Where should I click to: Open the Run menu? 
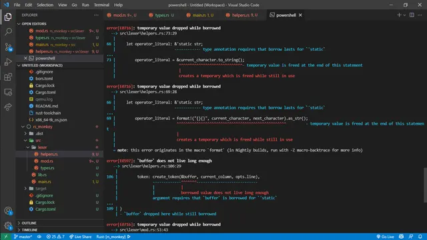coord(85,5)
